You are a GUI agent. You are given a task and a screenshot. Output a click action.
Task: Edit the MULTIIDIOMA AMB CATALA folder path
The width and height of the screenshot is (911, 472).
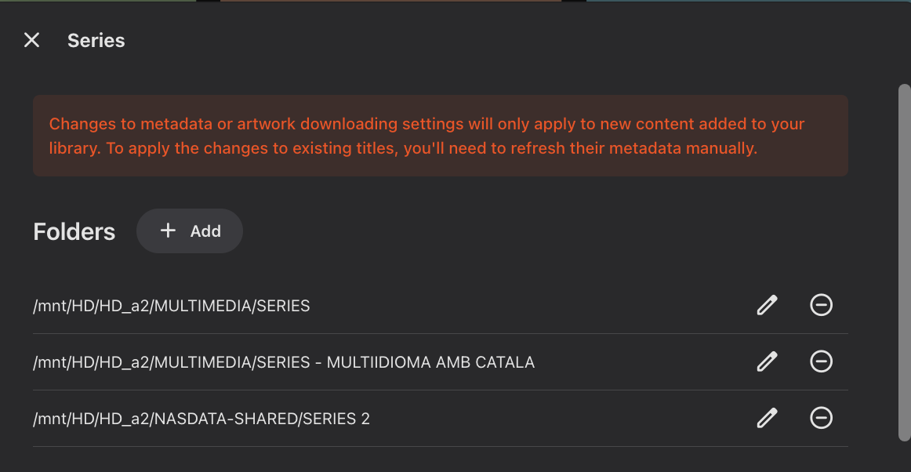[767, 361]
